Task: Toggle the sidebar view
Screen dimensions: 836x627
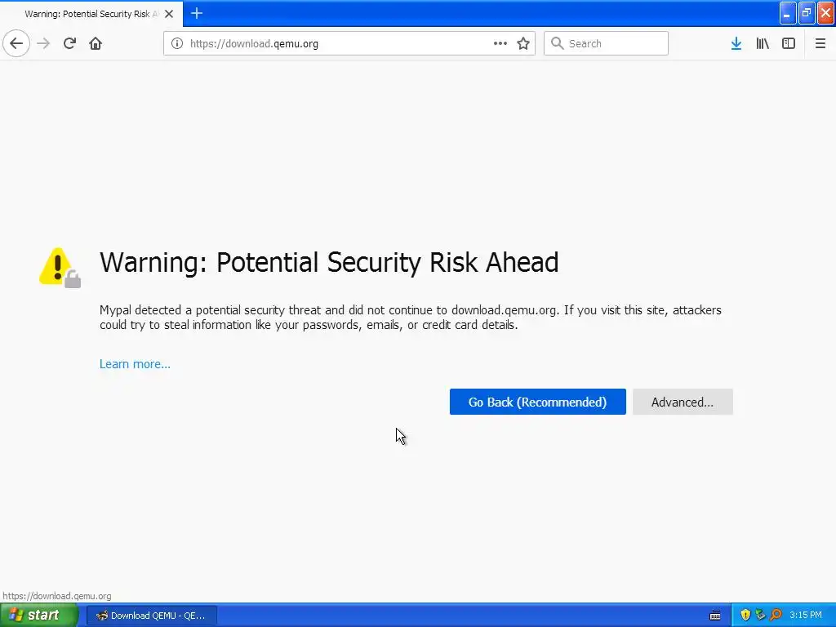Action: click(x=789, y=44)
